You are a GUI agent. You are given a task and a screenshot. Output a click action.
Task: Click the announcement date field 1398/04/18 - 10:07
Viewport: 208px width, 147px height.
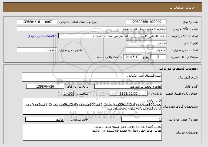click(x=37, y=22)
